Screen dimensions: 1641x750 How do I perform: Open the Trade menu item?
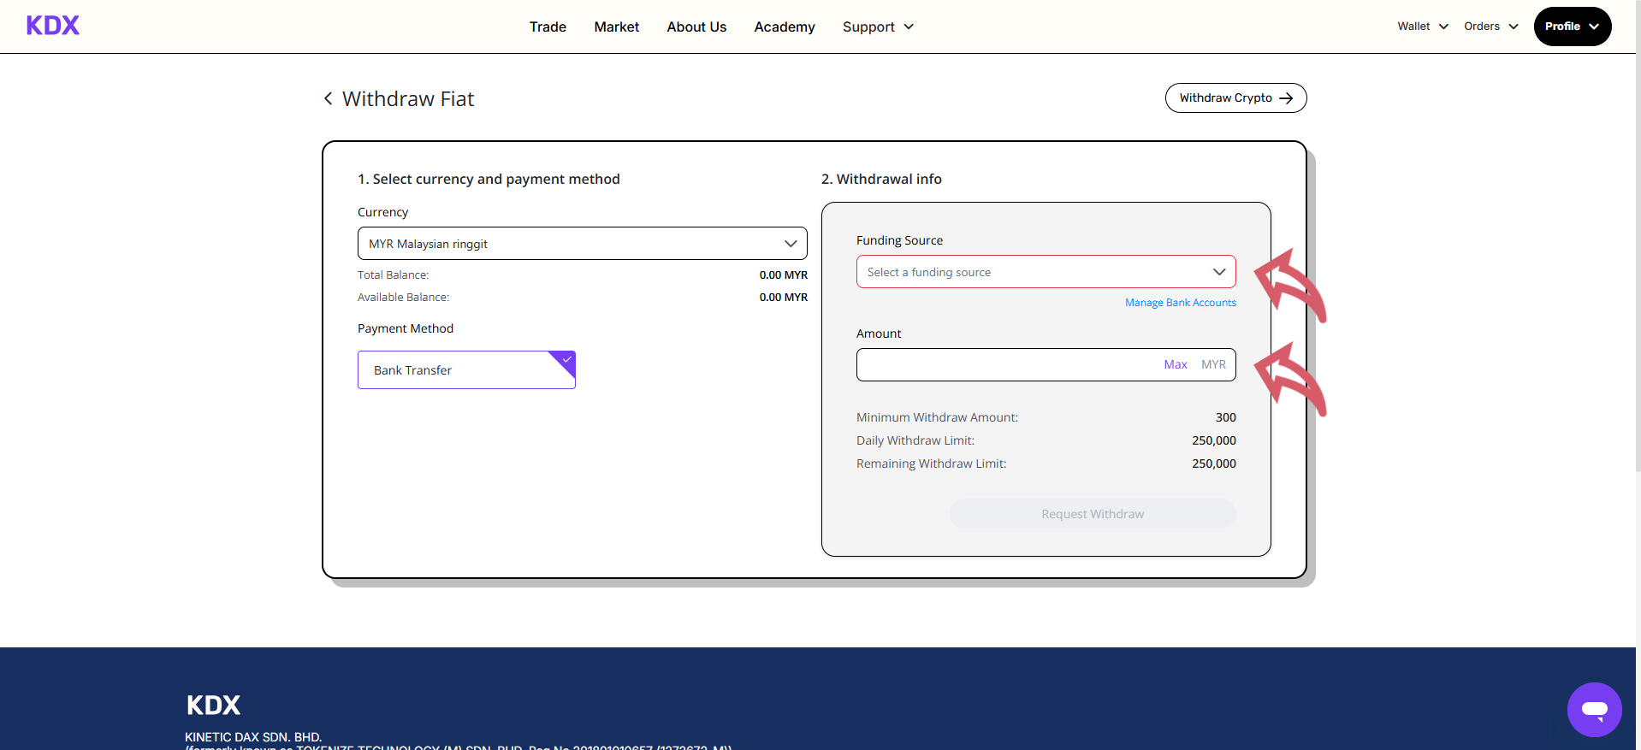pyautogui.click(x=548, y=27)
